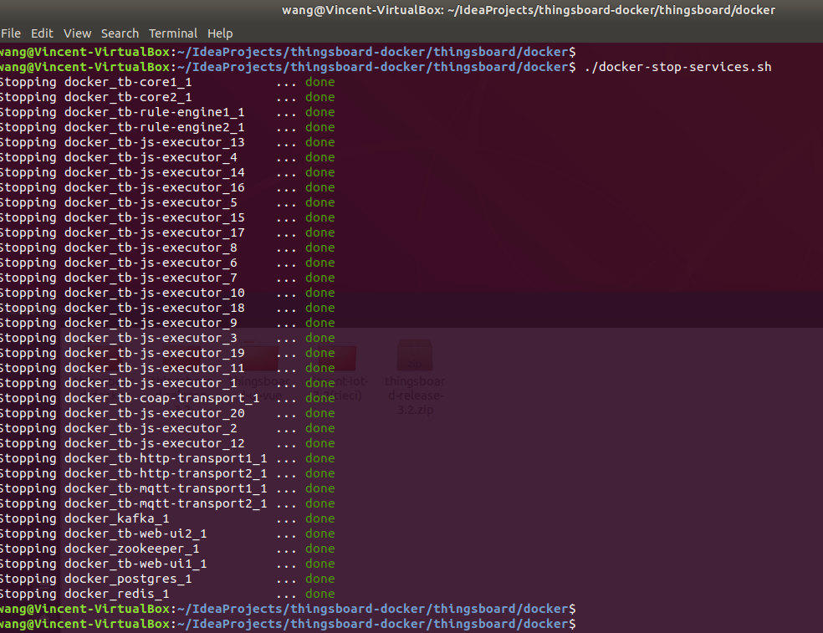Image resolution: width=823 pixels, height=633 pixels.
Task: Click 'done' status on docker_tb-core1_1 row
Action: [x=320, y=83]
